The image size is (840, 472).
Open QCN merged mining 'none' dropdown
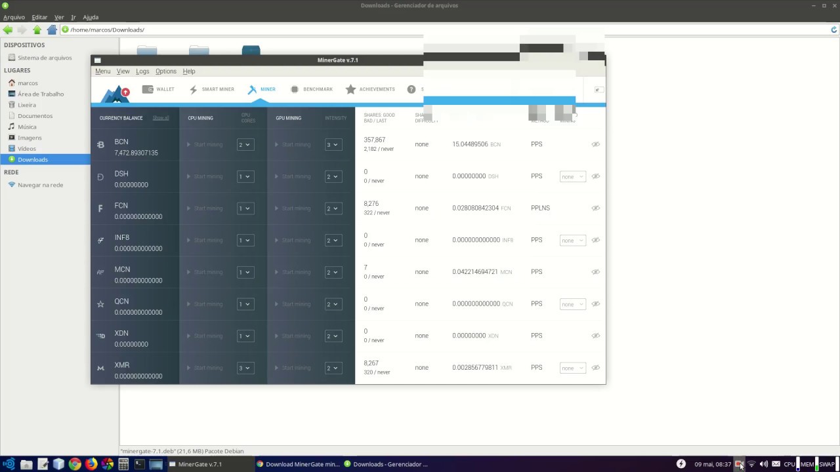pyautogui.click(x=572, y=304)
